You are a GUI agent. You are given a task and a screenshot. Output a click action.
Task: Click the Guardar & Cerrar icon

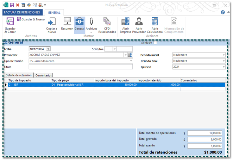[x=10, y=22]
